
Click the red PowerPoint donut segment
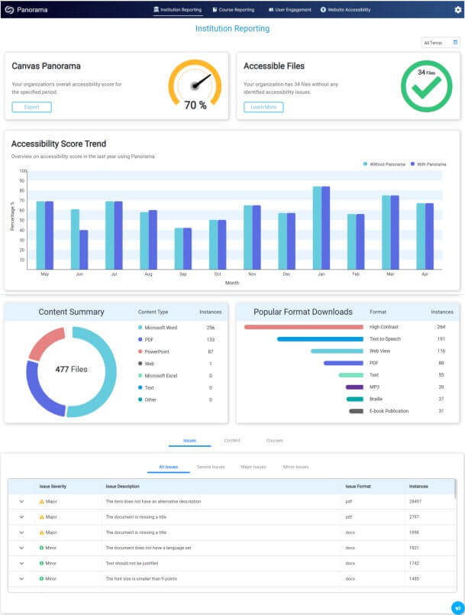click(47, 343)
